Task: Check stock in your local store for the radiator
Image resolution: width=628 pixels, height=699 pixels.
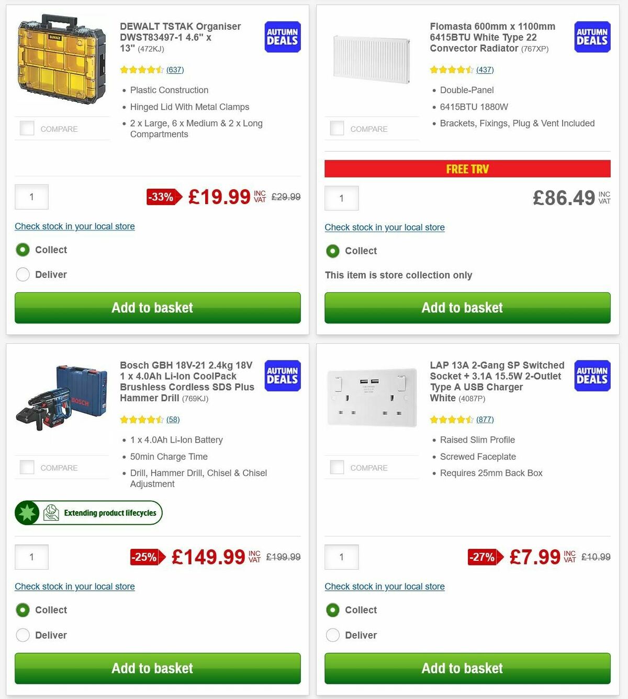Action: [385, 227]
